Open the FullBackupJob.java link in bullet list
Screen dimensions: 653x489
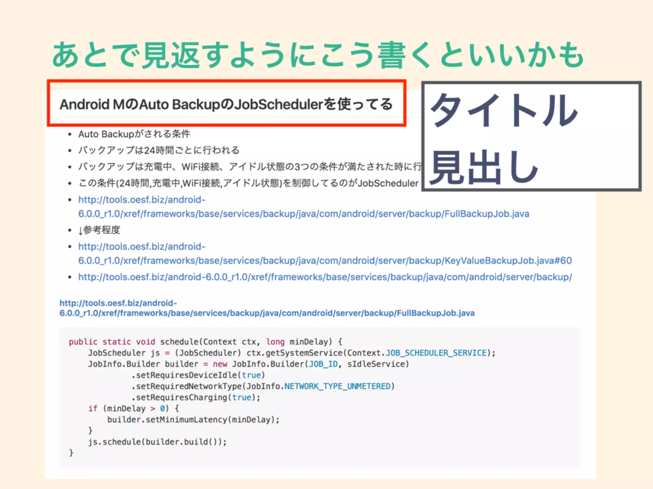coord(304,207)
